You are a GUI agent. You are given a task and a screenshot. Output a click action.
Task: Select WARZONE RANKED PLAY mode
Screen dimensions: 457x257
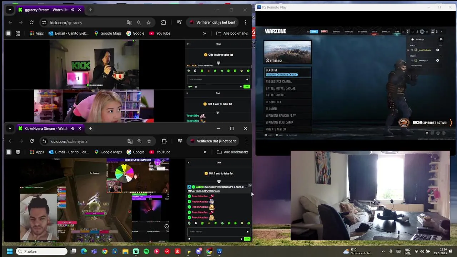281,116
